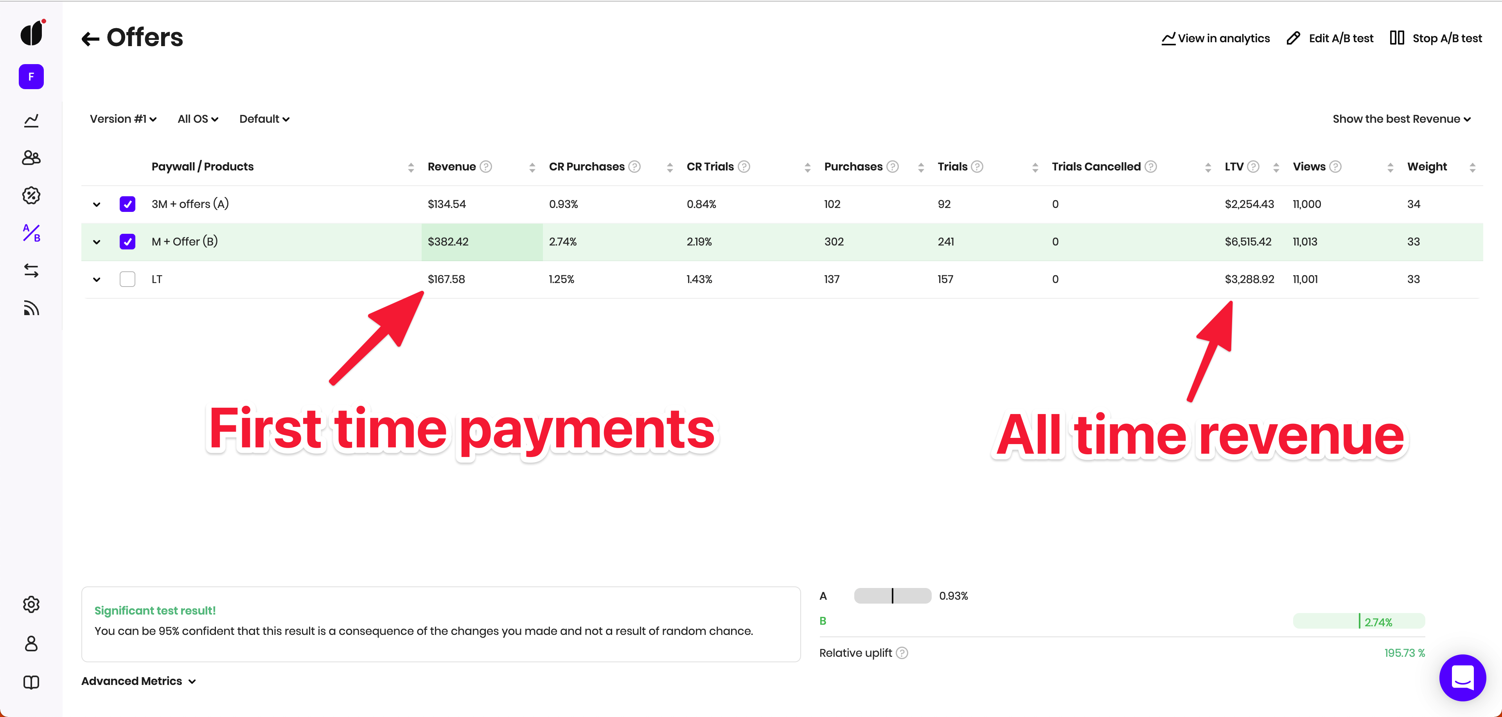
Task: Toggle checkbox for LT row
Action: coord(128,279)
